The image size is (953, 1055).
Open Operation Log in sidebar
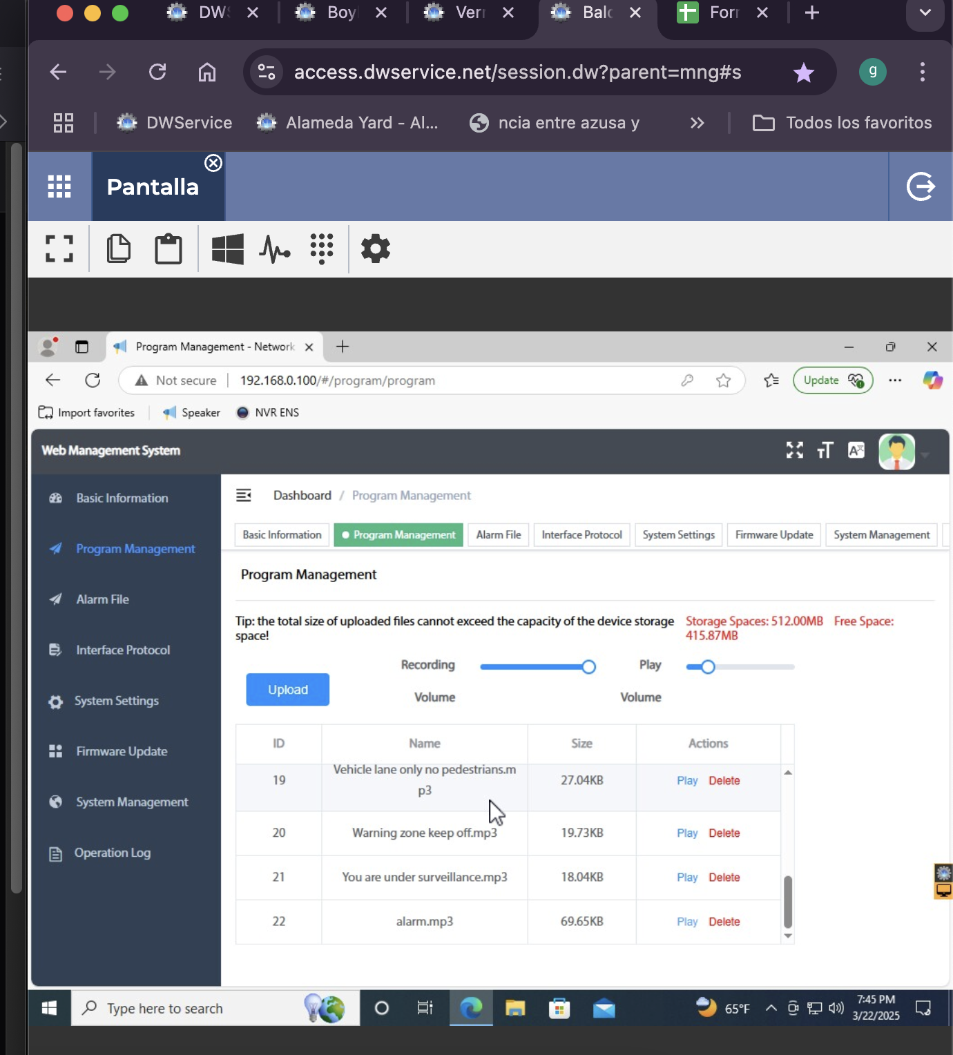(x=113, y=853)
